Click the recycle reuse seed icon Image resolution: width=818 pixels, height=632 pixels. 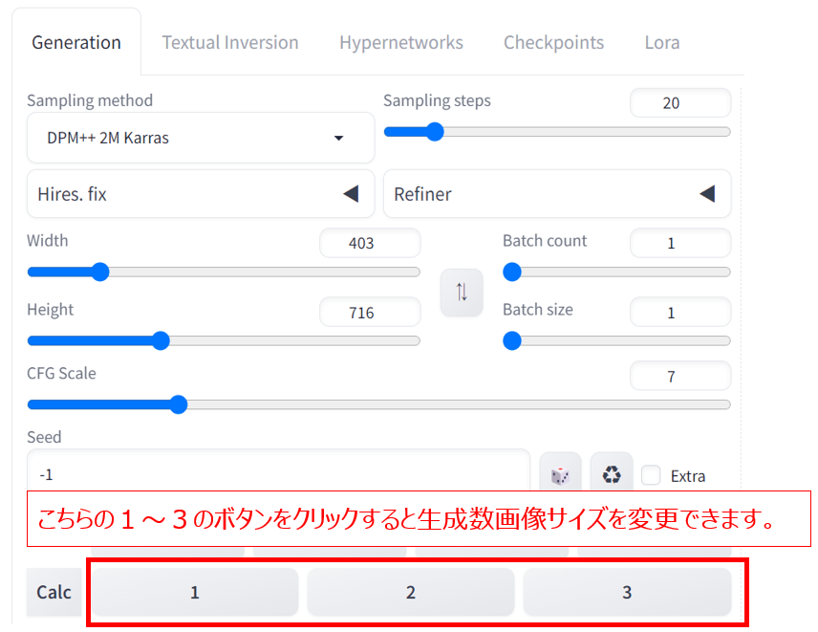click(x=612, y=472)
